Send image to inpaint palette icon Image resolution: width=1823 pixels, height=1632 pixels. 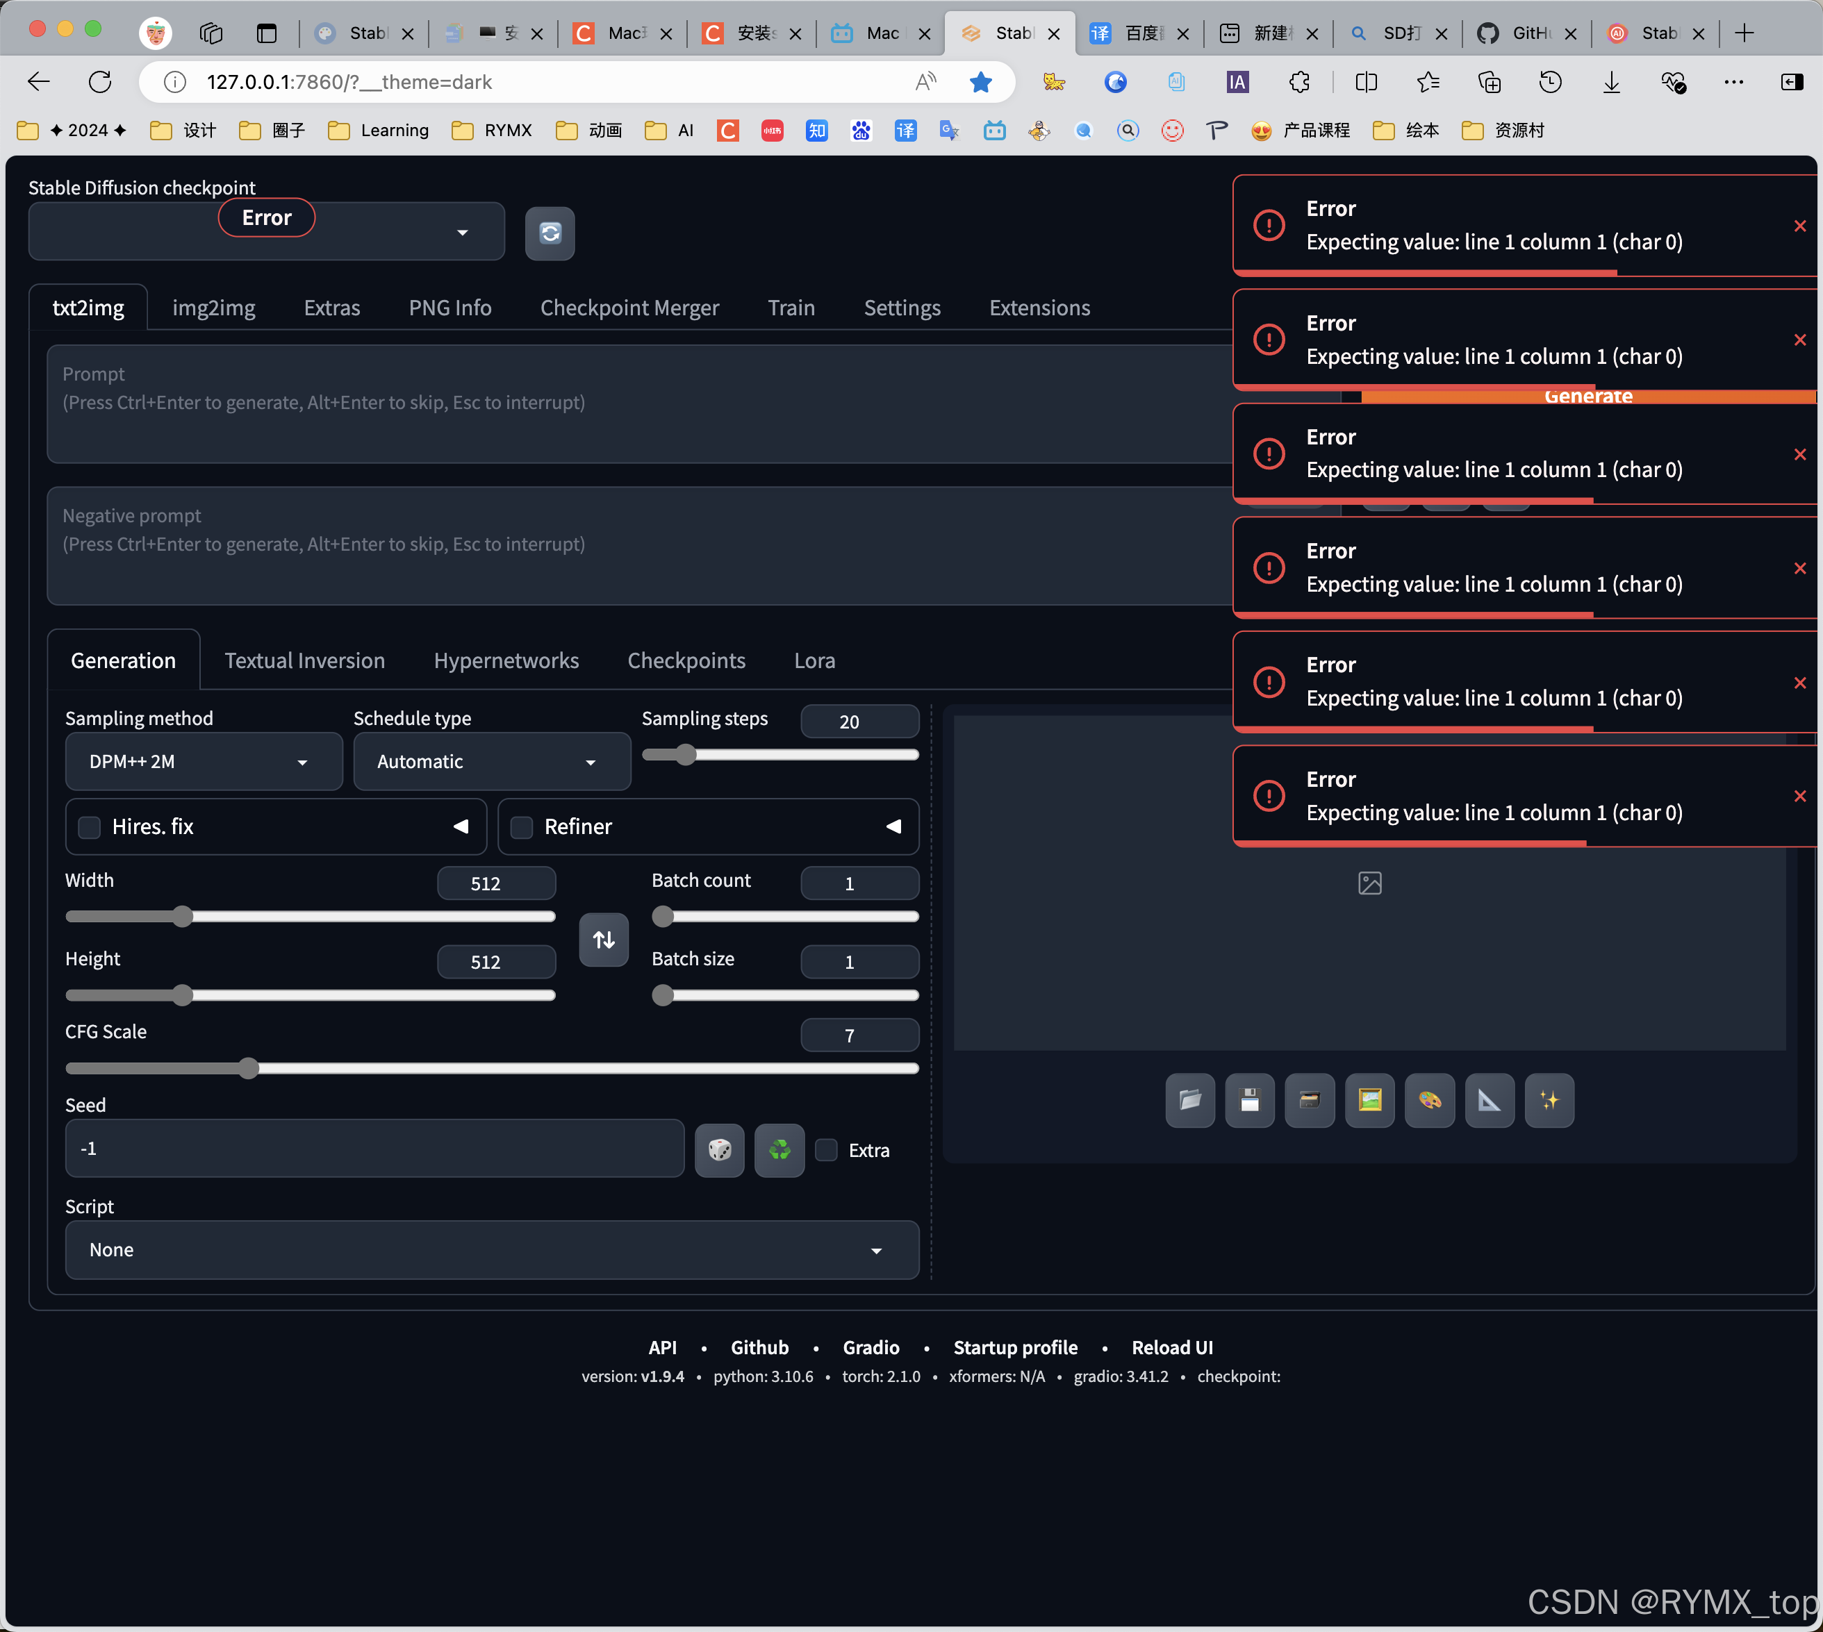(x=1430, y=1100)
